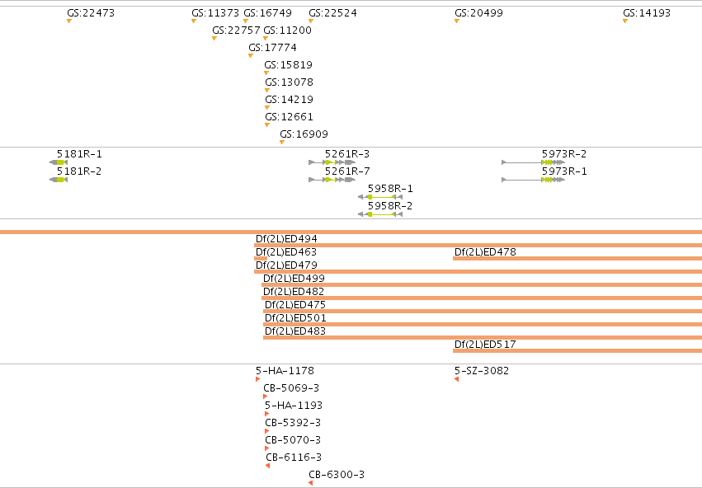Click the Df(2L)ED499 deletion bar

click(x=482, y=285)
